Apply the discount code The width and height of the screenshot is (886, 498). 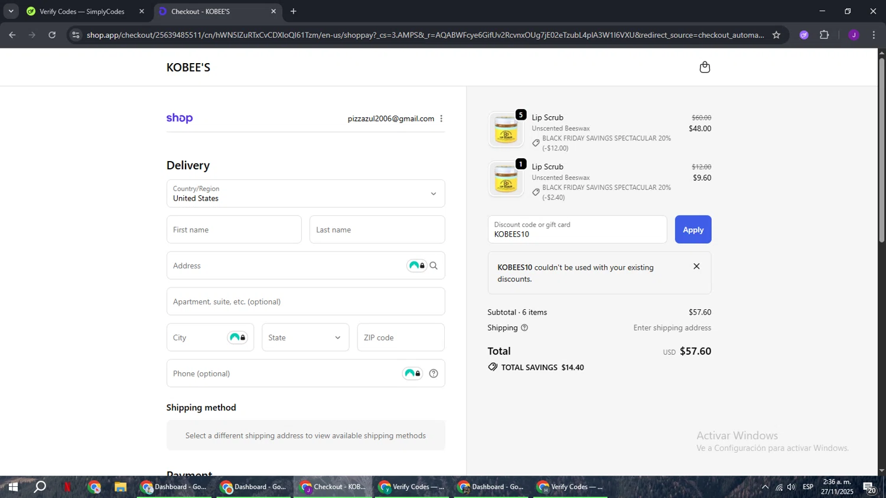tap(693, 230)
